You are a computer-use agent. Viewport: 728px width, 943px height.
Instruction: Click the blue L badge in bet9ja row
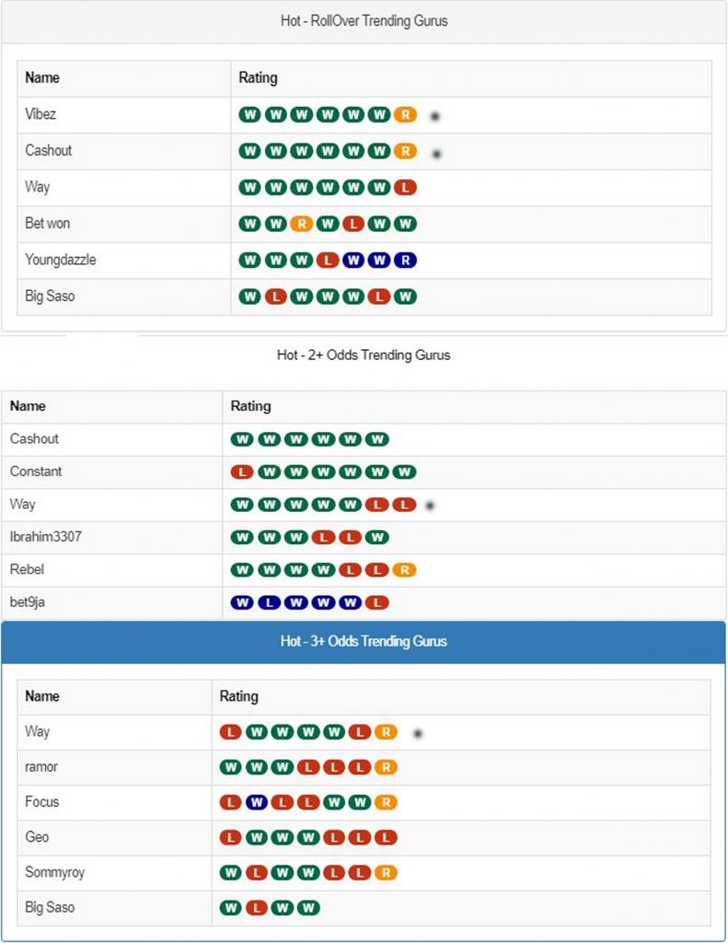click(x=270, y=602)
